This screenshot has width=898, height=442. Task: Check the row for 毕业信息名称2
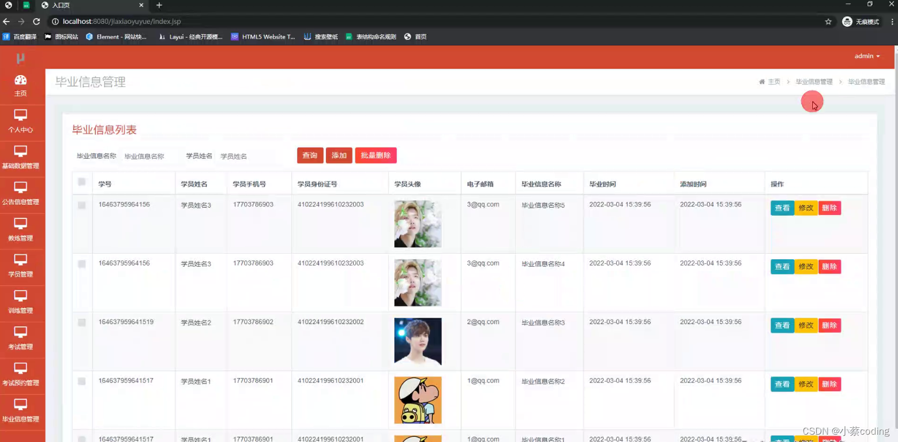coord(82,381)
